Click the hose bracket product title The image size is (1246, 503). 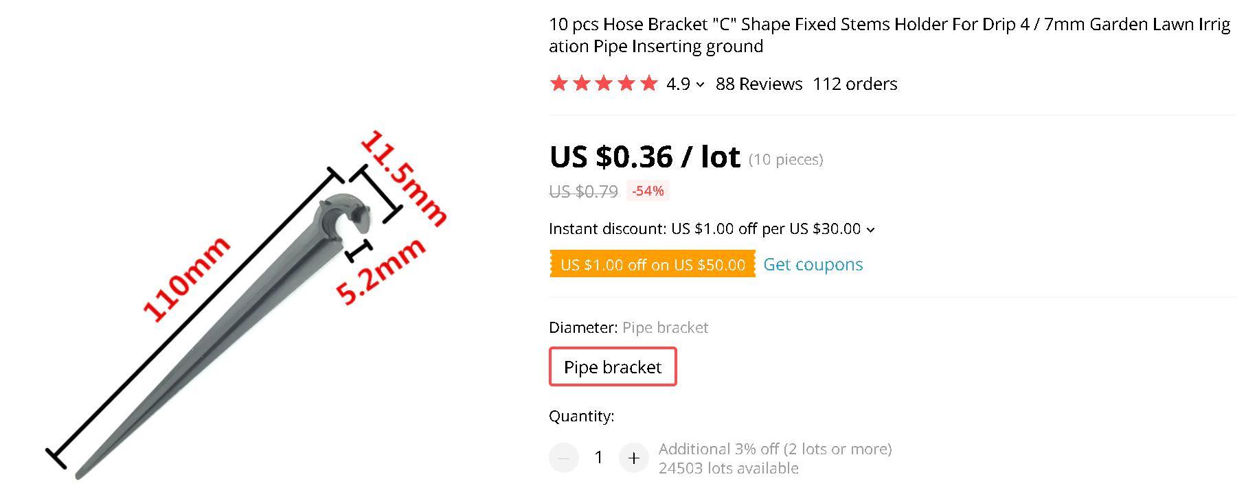889,35
